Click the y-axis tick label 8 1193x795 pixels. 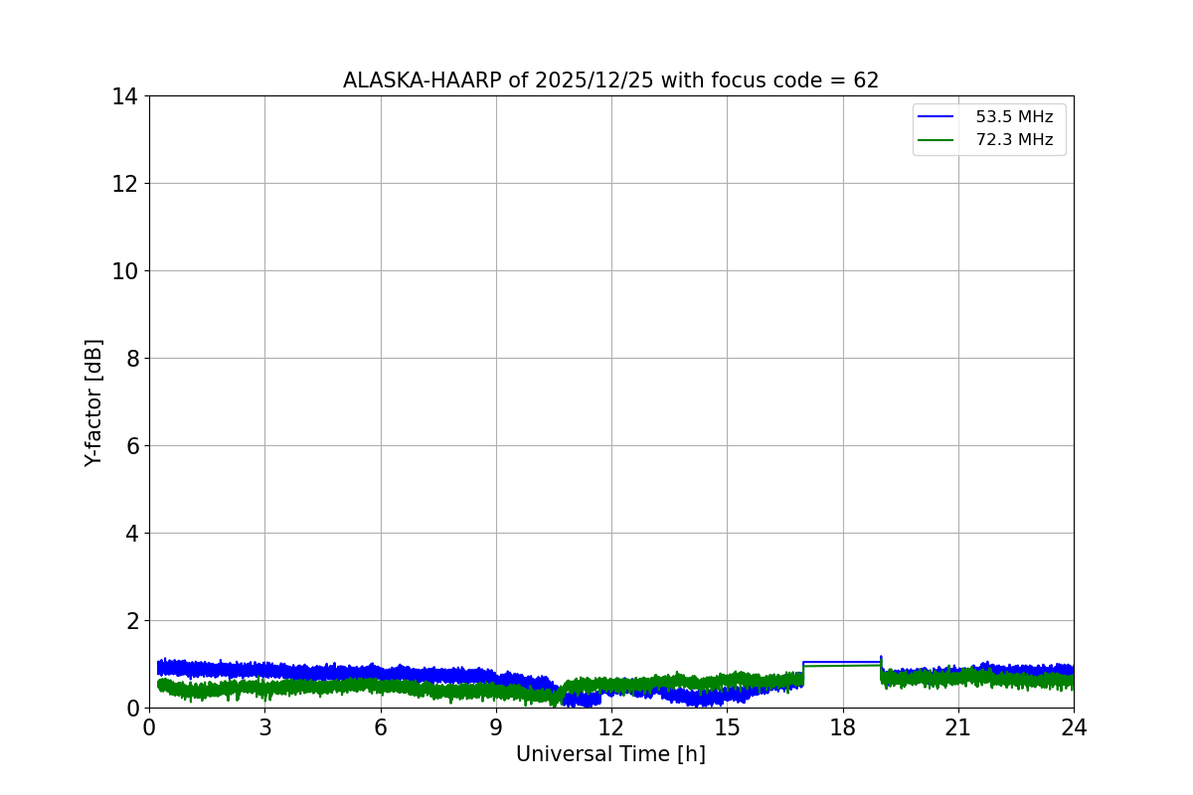point(131,359)
